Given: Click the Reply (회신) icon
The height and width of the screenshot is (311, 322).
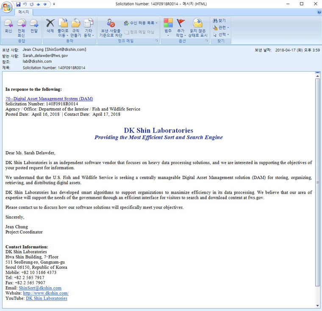Looking at the screenshot, I should (x=8, y=26).
